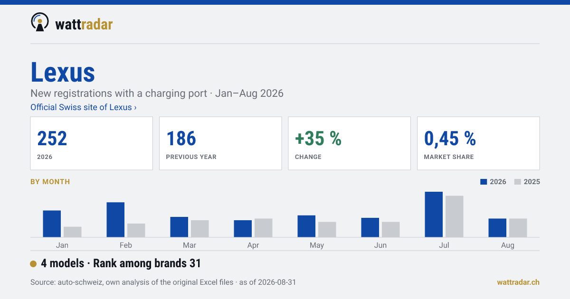Click the Aug 2026 blue bar
Image resolution: width=570 pixels, height=299 pixels.
pyautogui.click(x=497, y=228)
